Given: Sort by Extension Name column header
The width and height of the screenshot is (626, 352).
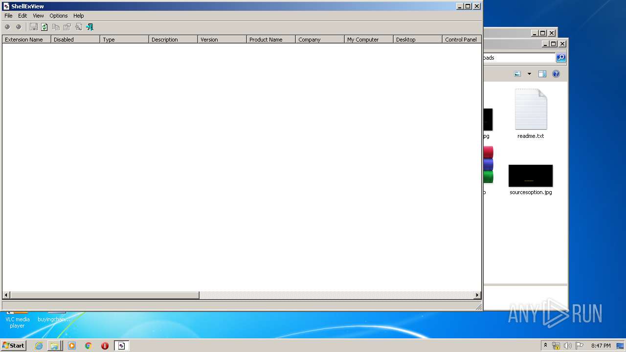Looking at the screenshot, I should [x=26, y=40].
